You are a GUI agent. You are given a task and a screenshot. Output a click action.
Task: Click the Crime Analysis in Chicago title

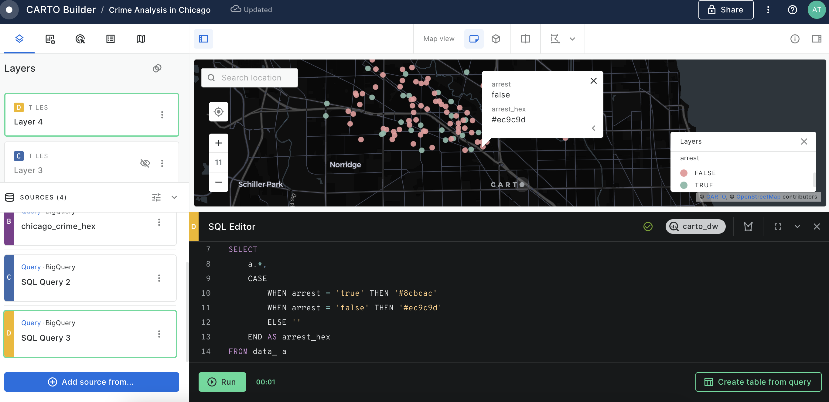(160, 10)
